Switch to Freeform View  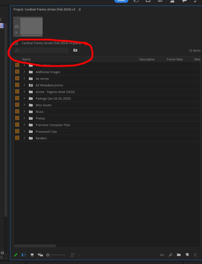[x=40, y=255]
